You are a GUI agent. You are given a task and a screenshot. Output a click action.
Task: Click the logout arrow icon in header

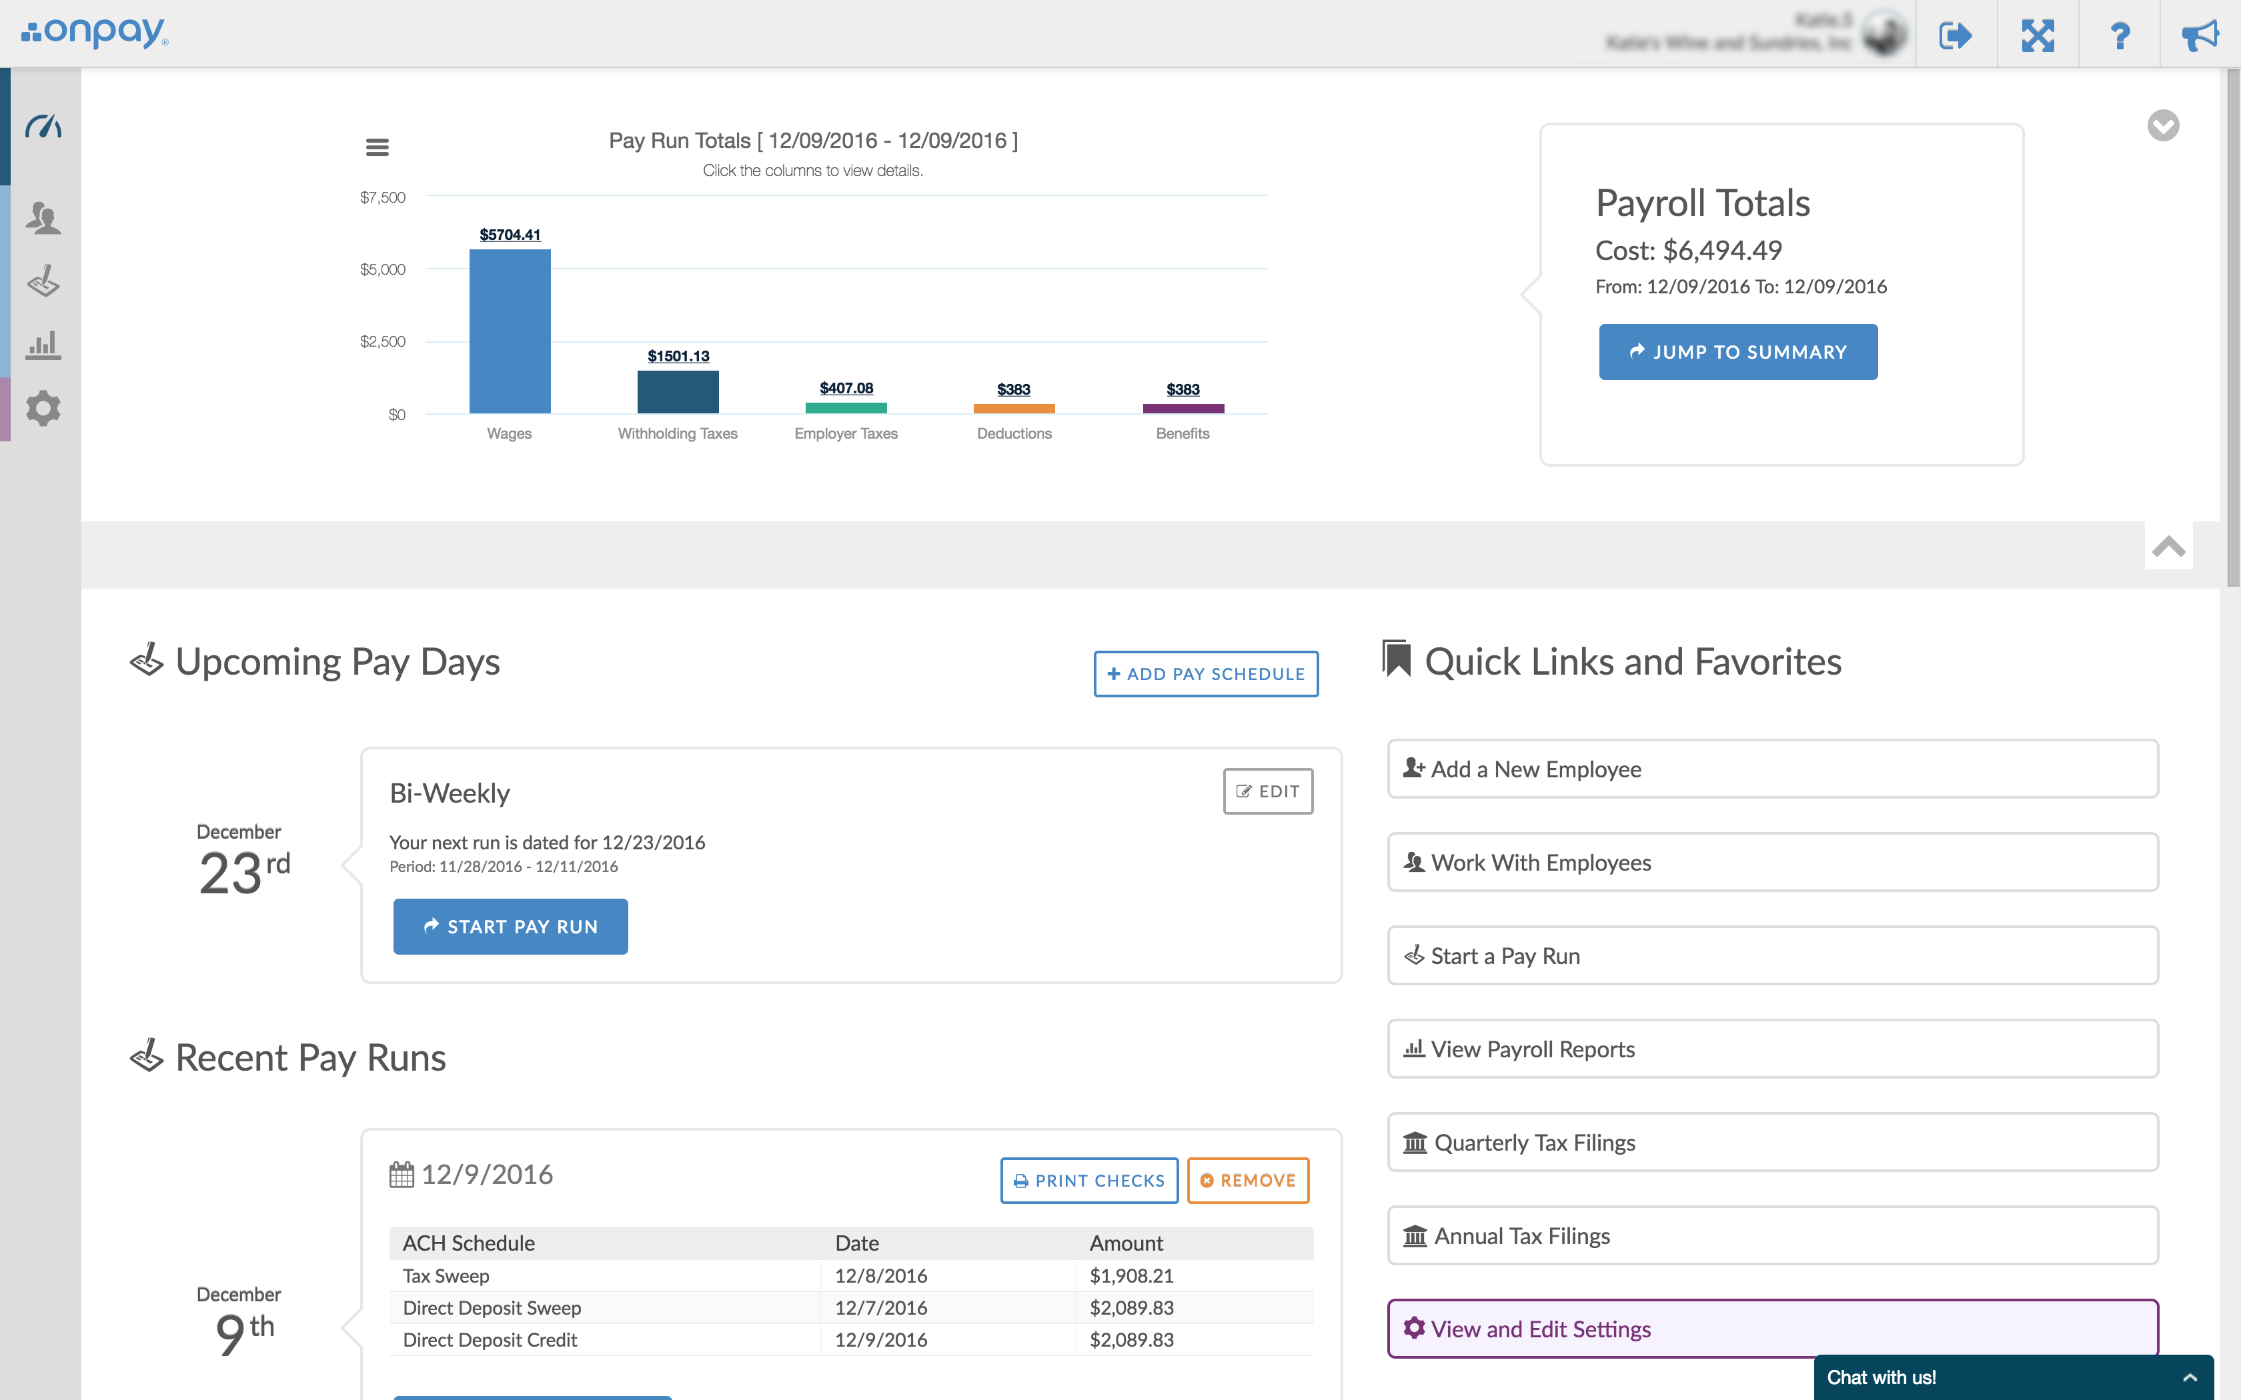[x=1955, y=35]
